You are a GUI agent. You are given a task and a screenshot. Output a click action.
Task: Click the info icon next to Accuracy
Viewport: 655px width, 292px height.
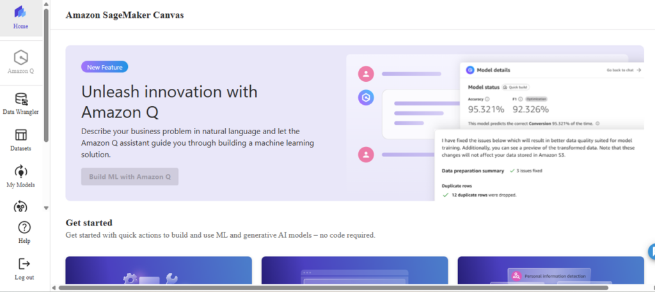(x=487, y=99)
